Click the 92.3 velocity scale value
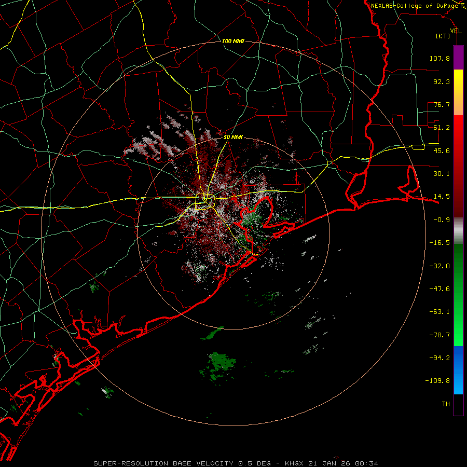Image resolution: width=467 pixels, height=467 pixels. pos(442,81)
